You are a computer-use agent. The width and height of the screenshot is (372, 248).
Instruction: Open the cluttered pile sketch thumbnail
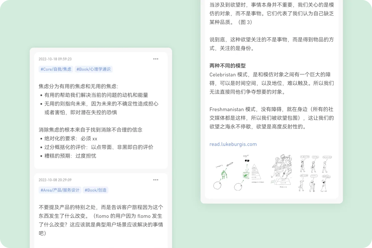tap(282, 171)
